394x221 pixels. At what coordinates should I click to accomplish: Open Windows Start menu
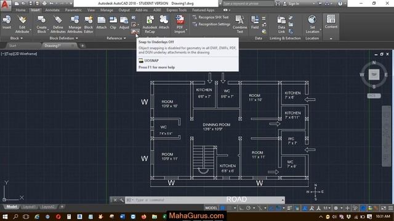click(5, 217)
